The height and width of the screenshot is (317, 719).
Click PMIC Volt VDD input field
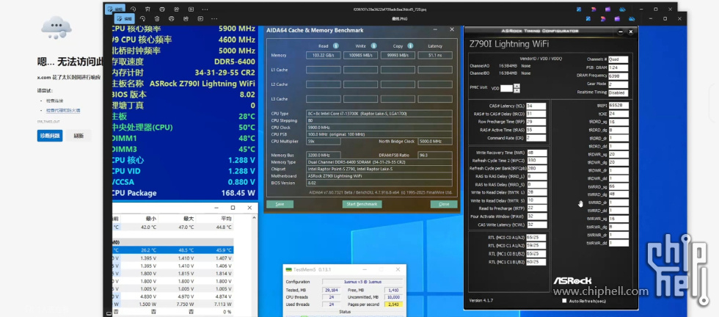pyautogui.click(x=506, y=88)
